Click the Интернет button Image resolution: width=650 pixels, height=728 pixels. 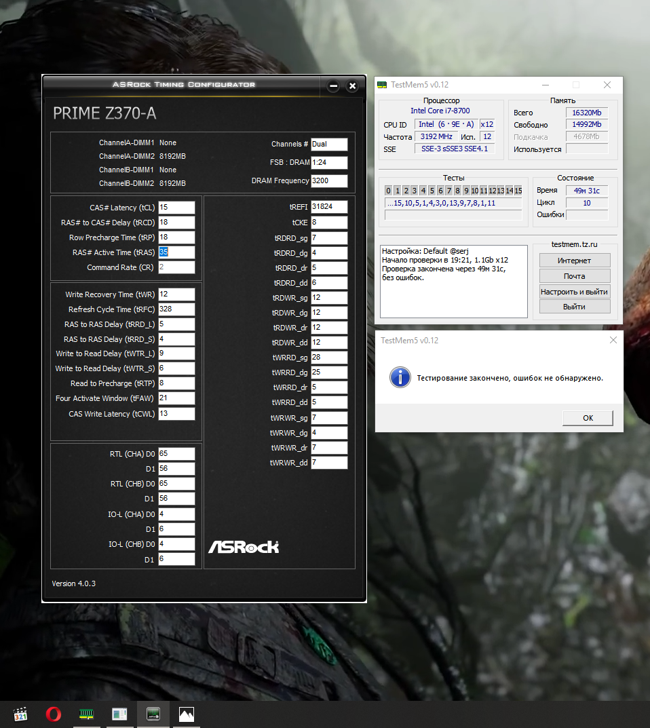574,261
